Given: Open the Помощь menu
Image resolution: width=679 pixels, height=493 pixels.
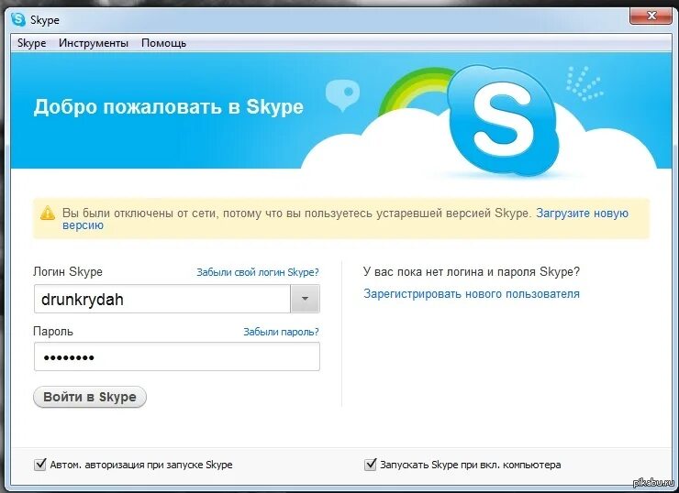Looking at the screenshot, I should point(163,43).
